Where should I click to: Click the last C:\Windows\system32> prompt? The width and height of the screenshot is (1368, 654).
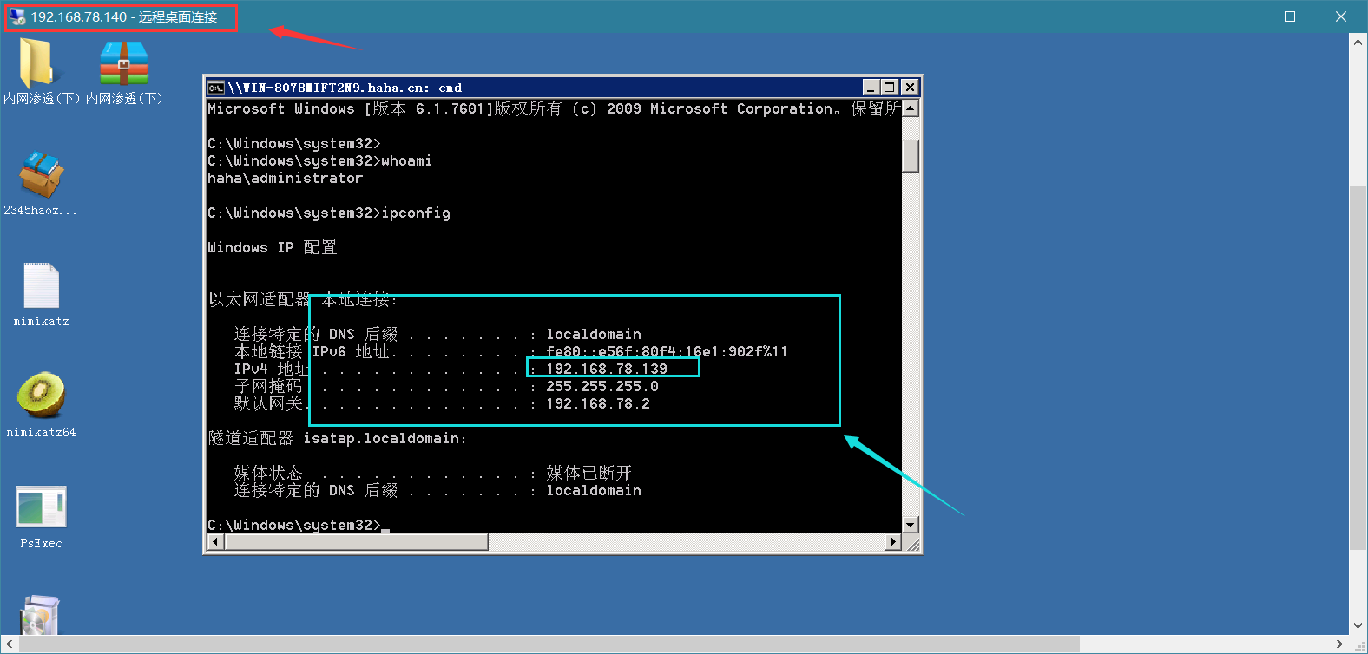[x=294, y=525]
